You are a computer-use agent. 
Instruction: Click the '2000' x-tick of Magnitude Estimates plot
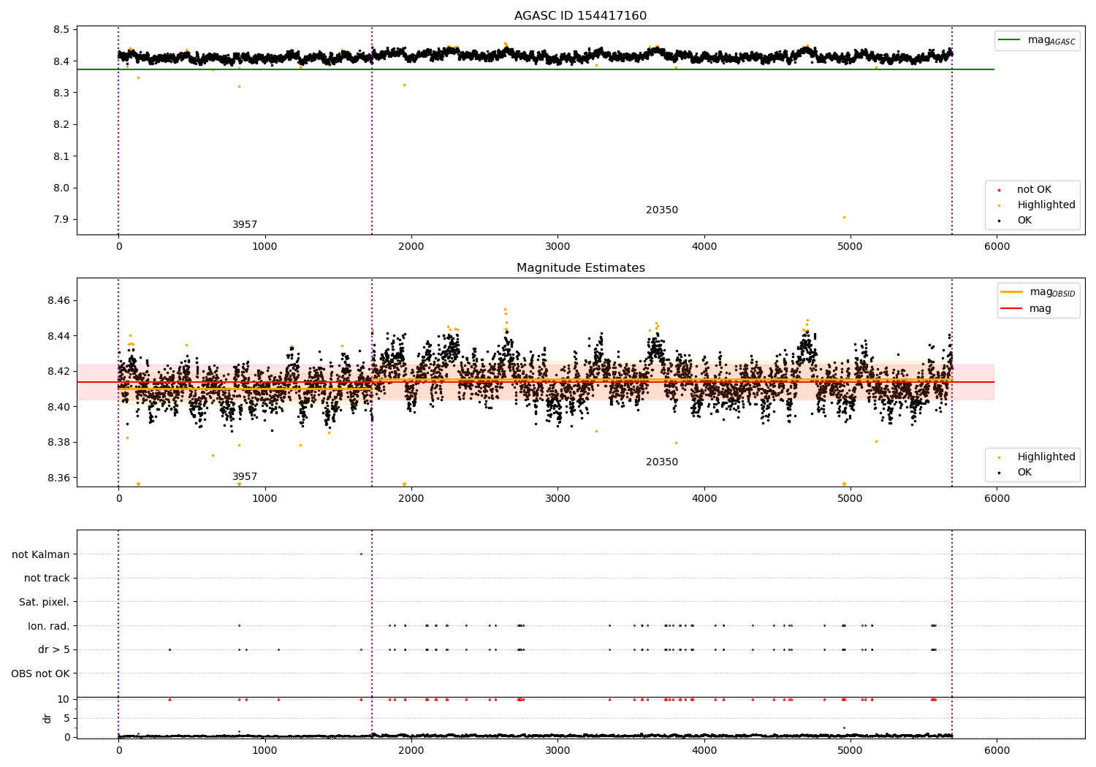click(411, 499)
